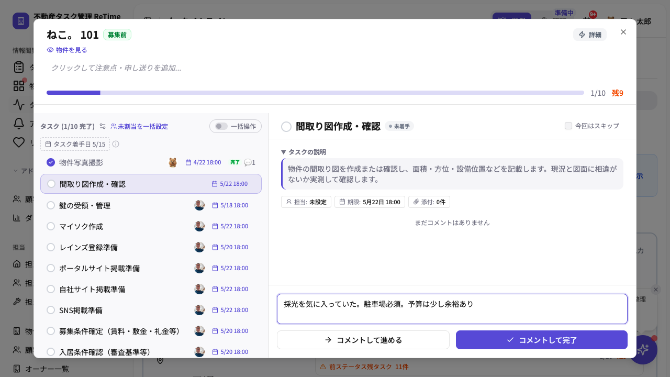Viewport: 670px width, 377px height.
Task: Click the note field クリックして注意点・申し送りを追加
Action: [x=335, y=68]
